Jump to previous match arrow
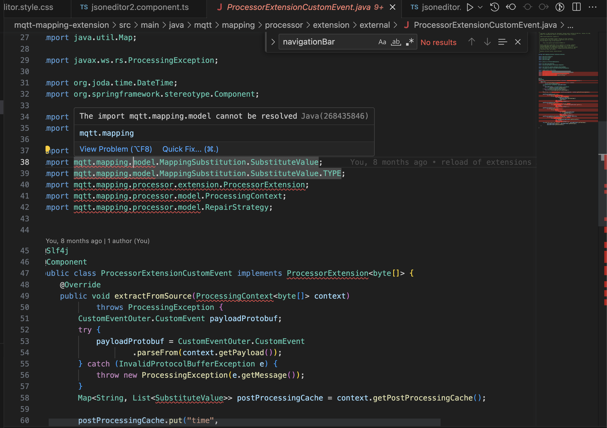Screen dimensions: 607x428 pos(471,42)
